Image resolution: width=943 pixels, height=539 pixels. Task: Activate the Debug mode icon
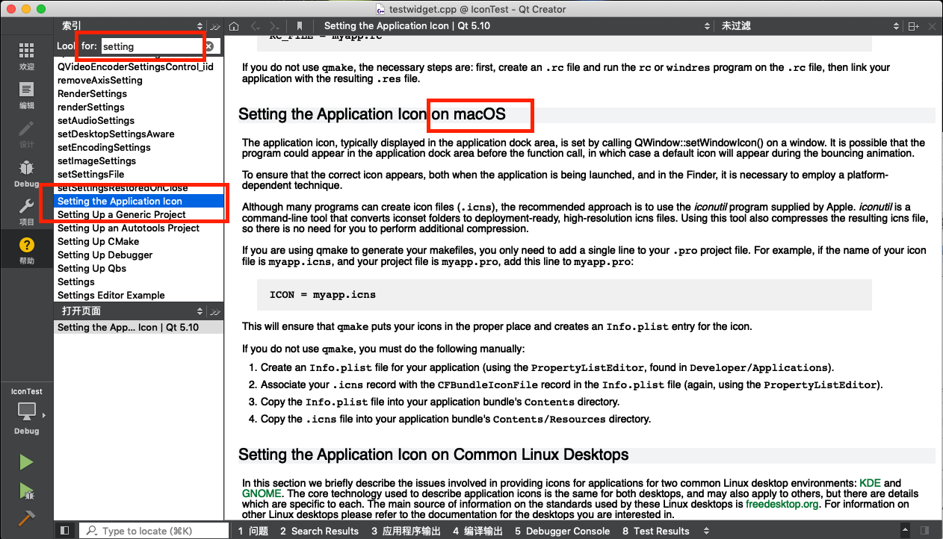26,172
